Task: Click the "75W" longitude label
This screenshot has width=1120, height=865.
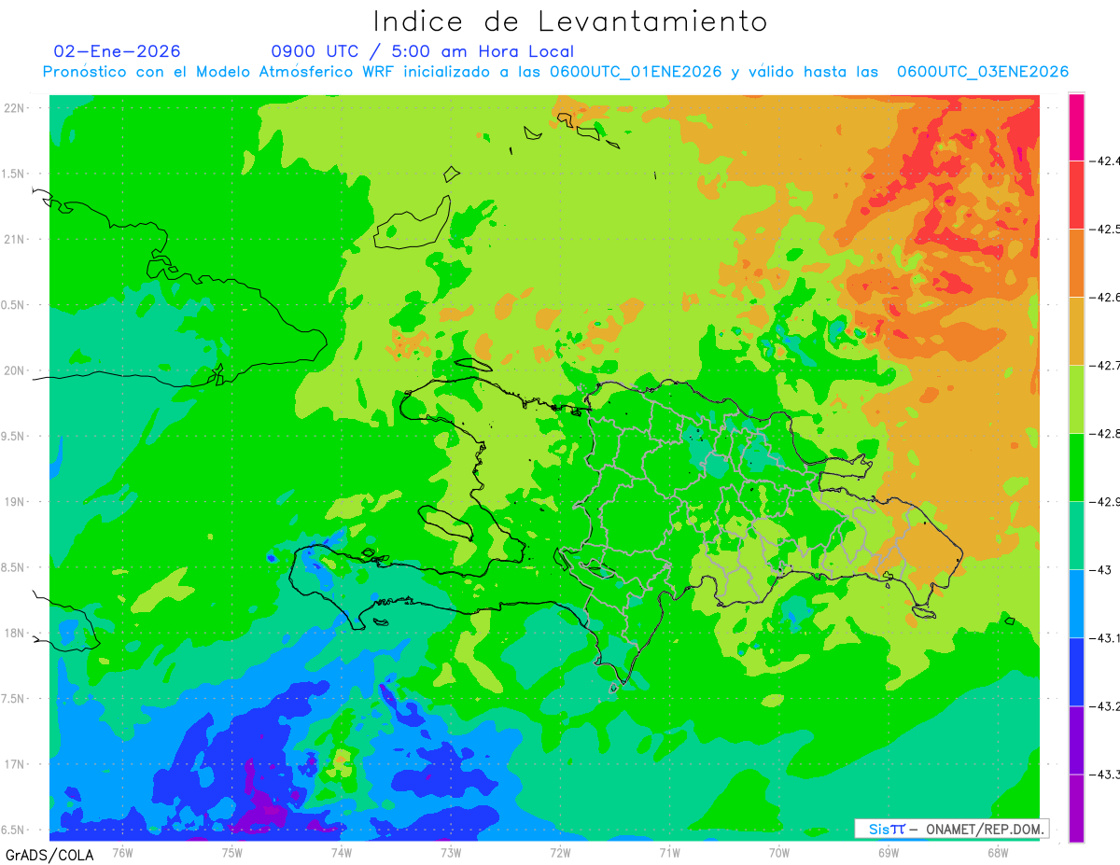Action: point(231,852)
